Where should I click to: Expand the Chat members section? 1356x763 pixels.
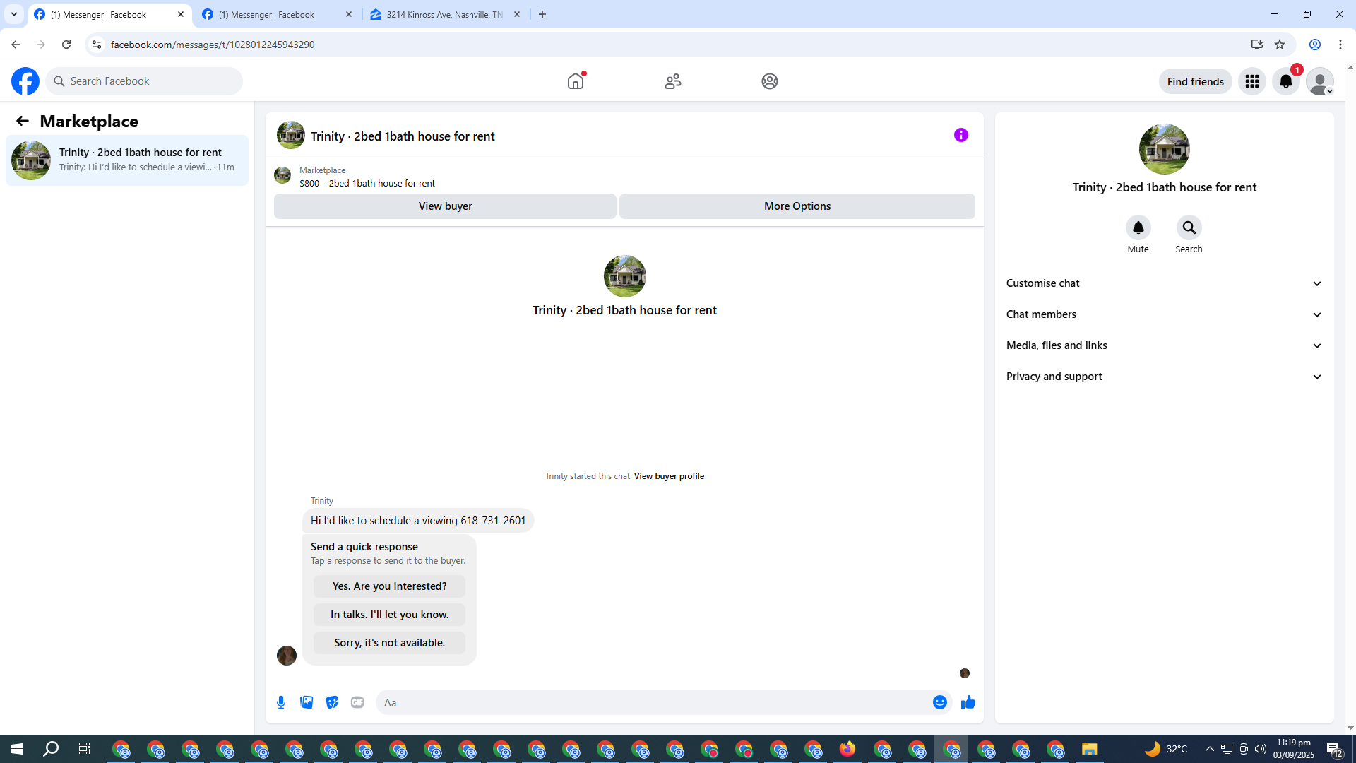[1165, 314]
